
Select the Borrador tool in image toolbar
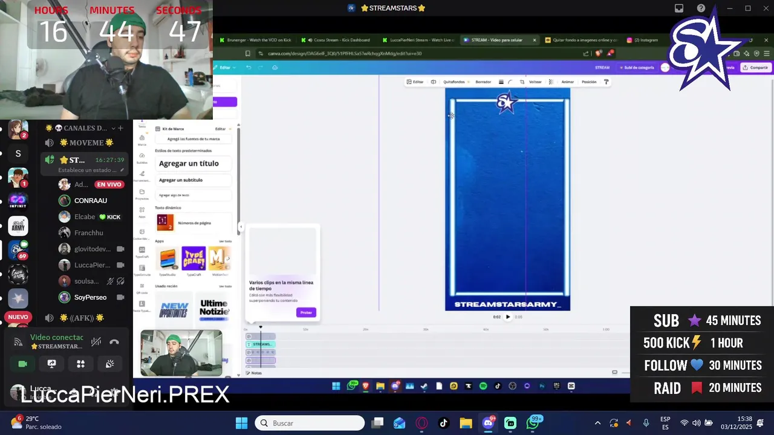pyautogui.click(x=483, y=82)
